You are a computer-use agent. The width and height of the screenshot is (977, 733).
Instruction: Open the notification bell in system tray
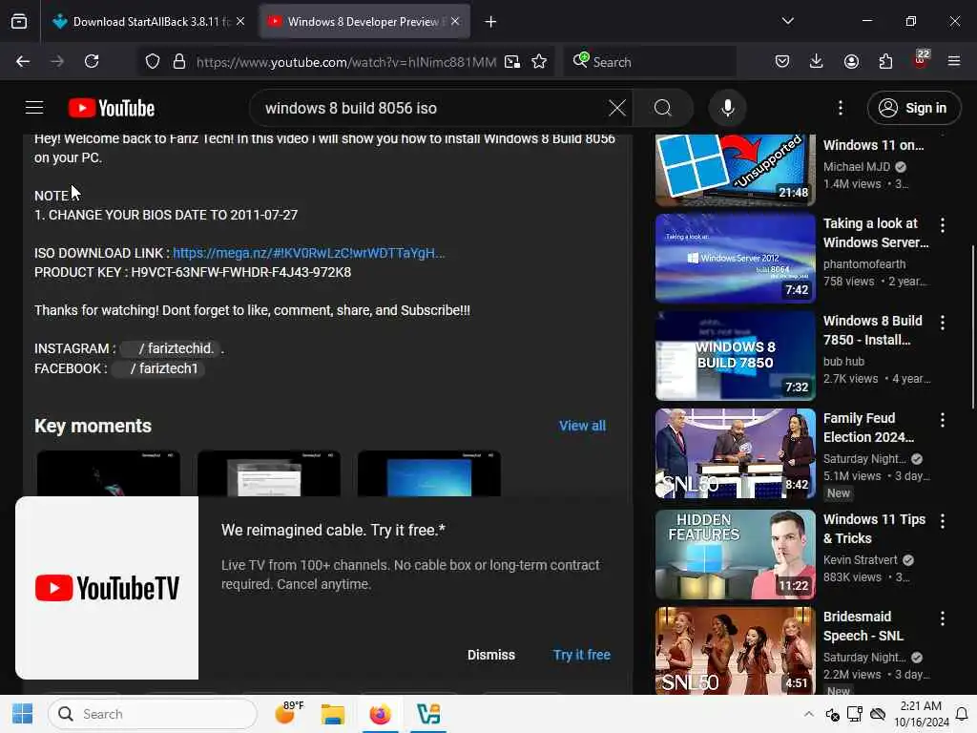pyautogui.click(x=962, y=714)
